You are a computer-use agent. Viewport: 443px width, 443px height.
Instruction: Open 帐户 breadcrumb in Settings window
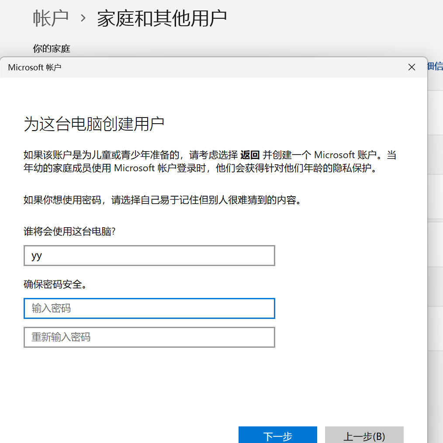51,19
